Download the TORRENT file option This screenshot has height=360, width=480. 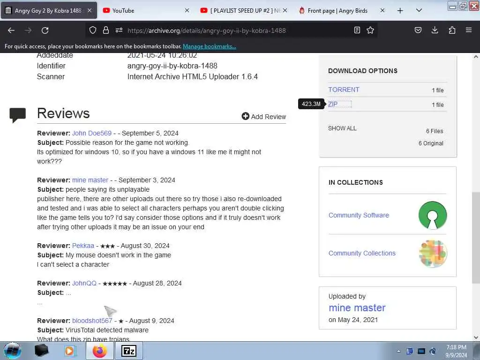344,90
